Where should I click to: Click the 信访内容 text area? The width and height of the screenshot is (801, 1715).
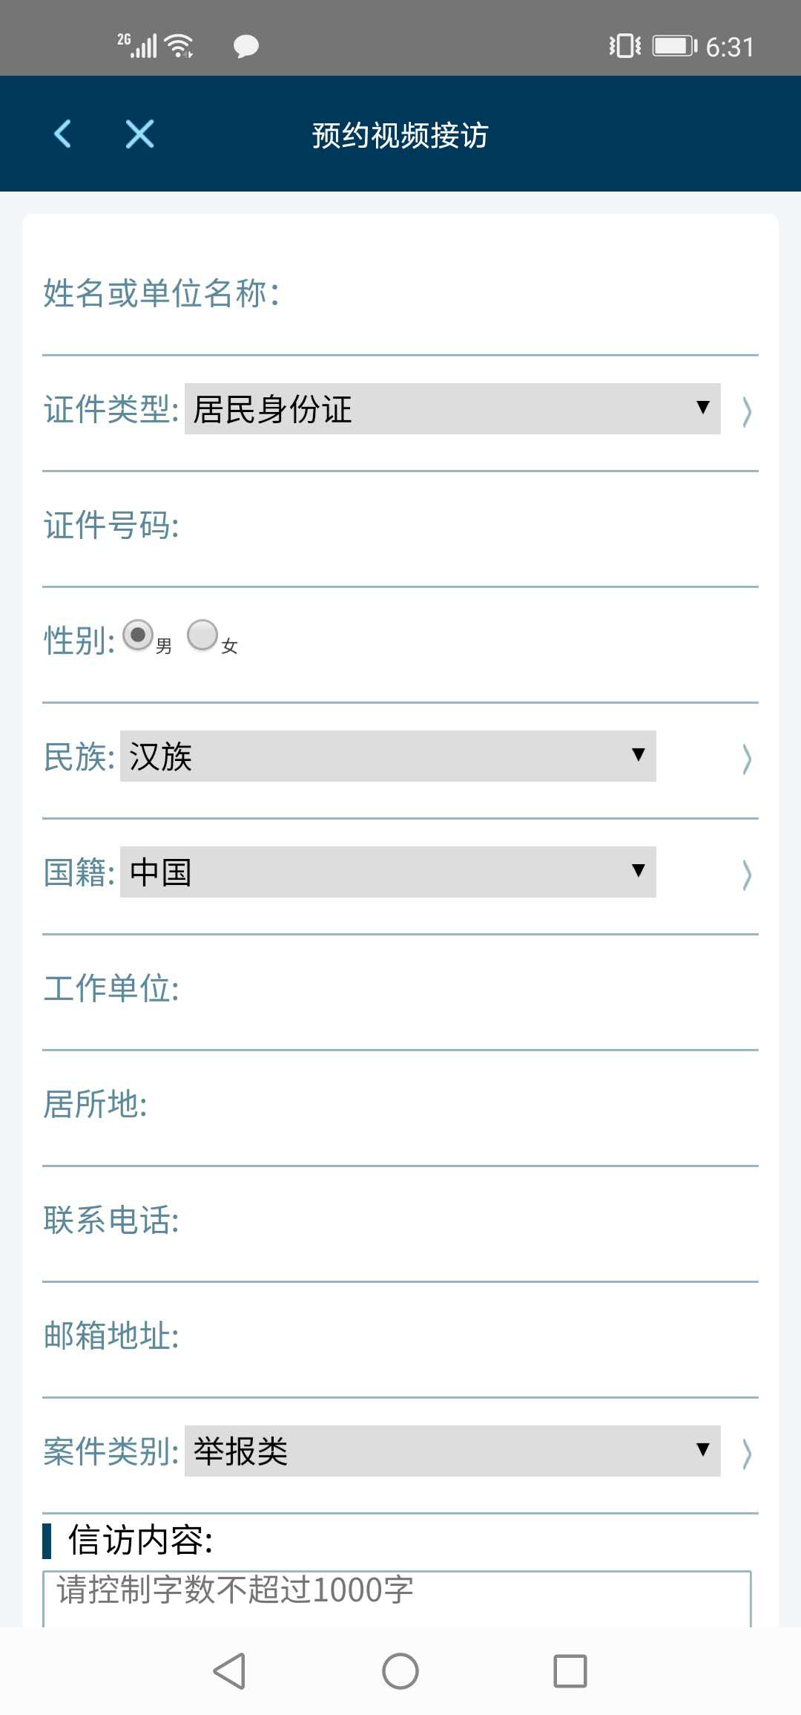[398, 1598]
